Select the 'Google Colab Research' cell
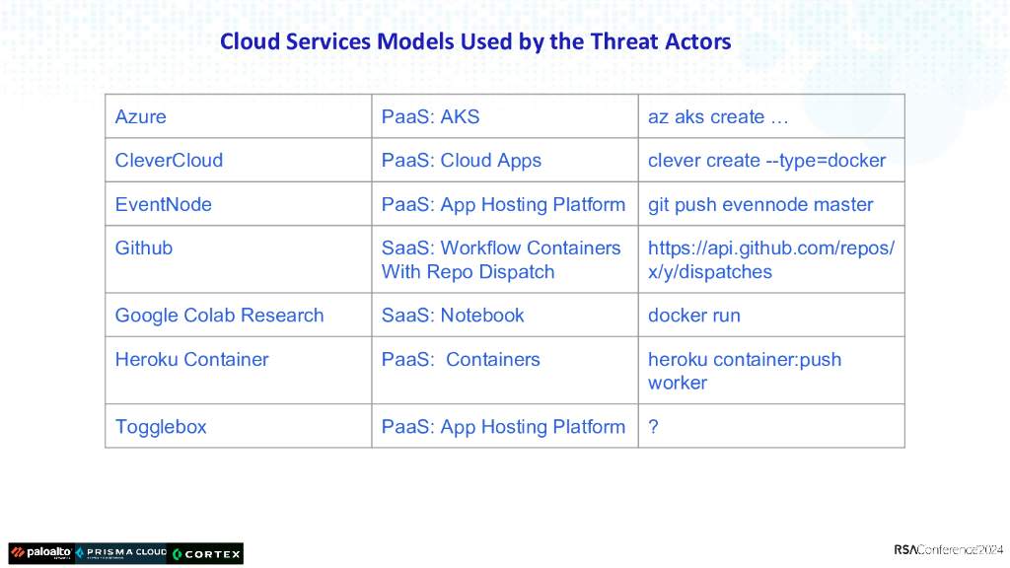Screen dimensions: 1010x568 (x=239, y=315)
